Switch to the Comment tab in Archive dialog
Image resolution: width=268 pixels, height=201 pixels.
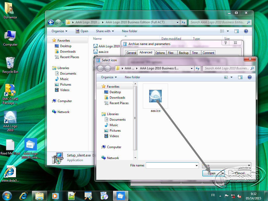tap(208, 53)
